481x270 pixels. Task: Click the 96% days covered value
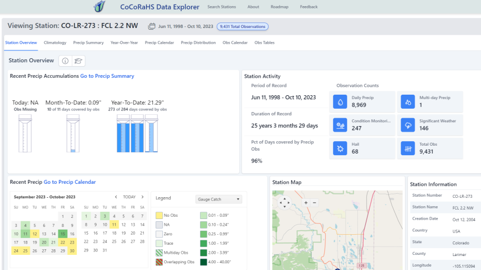pyautogui.click(x=257, y=161)
